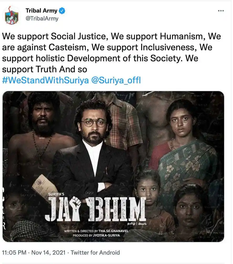Open the @Suriya_offl mention

click(116, 80)
